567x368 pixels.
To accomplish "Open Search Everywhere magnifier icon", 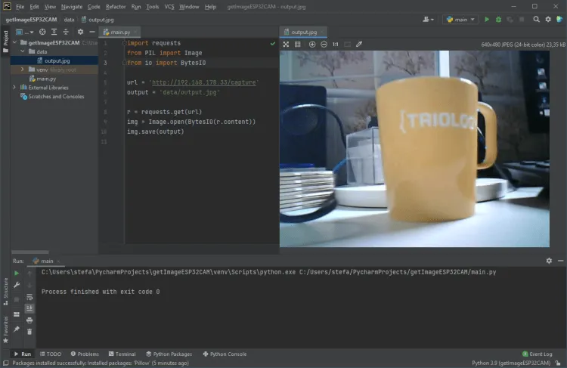I will (536, 20).
